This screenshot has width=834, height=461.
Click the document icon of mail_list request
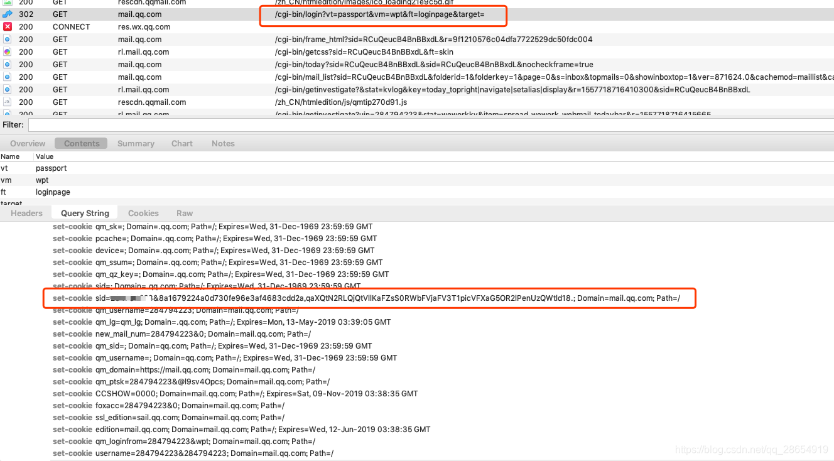pyautogui.click(x=8, y=77)
